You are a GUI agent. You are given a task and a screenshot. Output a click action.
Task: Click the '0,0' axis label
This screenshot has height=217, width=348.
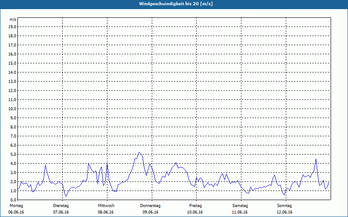point(13,200)
